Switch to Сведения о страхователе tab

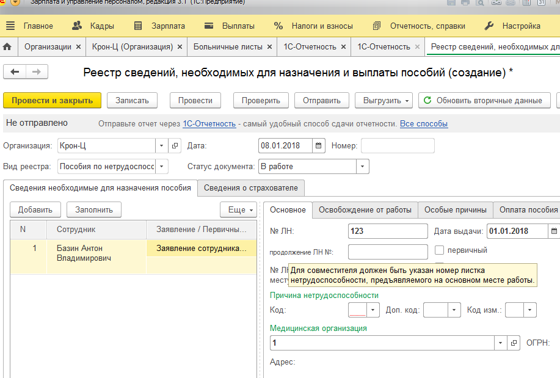pyautogui.click(x=251, y=188)
